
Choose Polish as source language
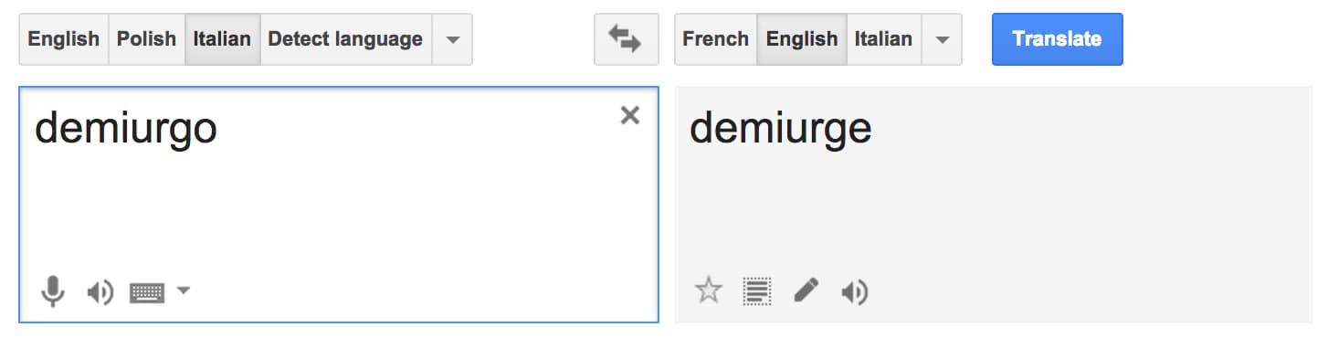[147, 39]
